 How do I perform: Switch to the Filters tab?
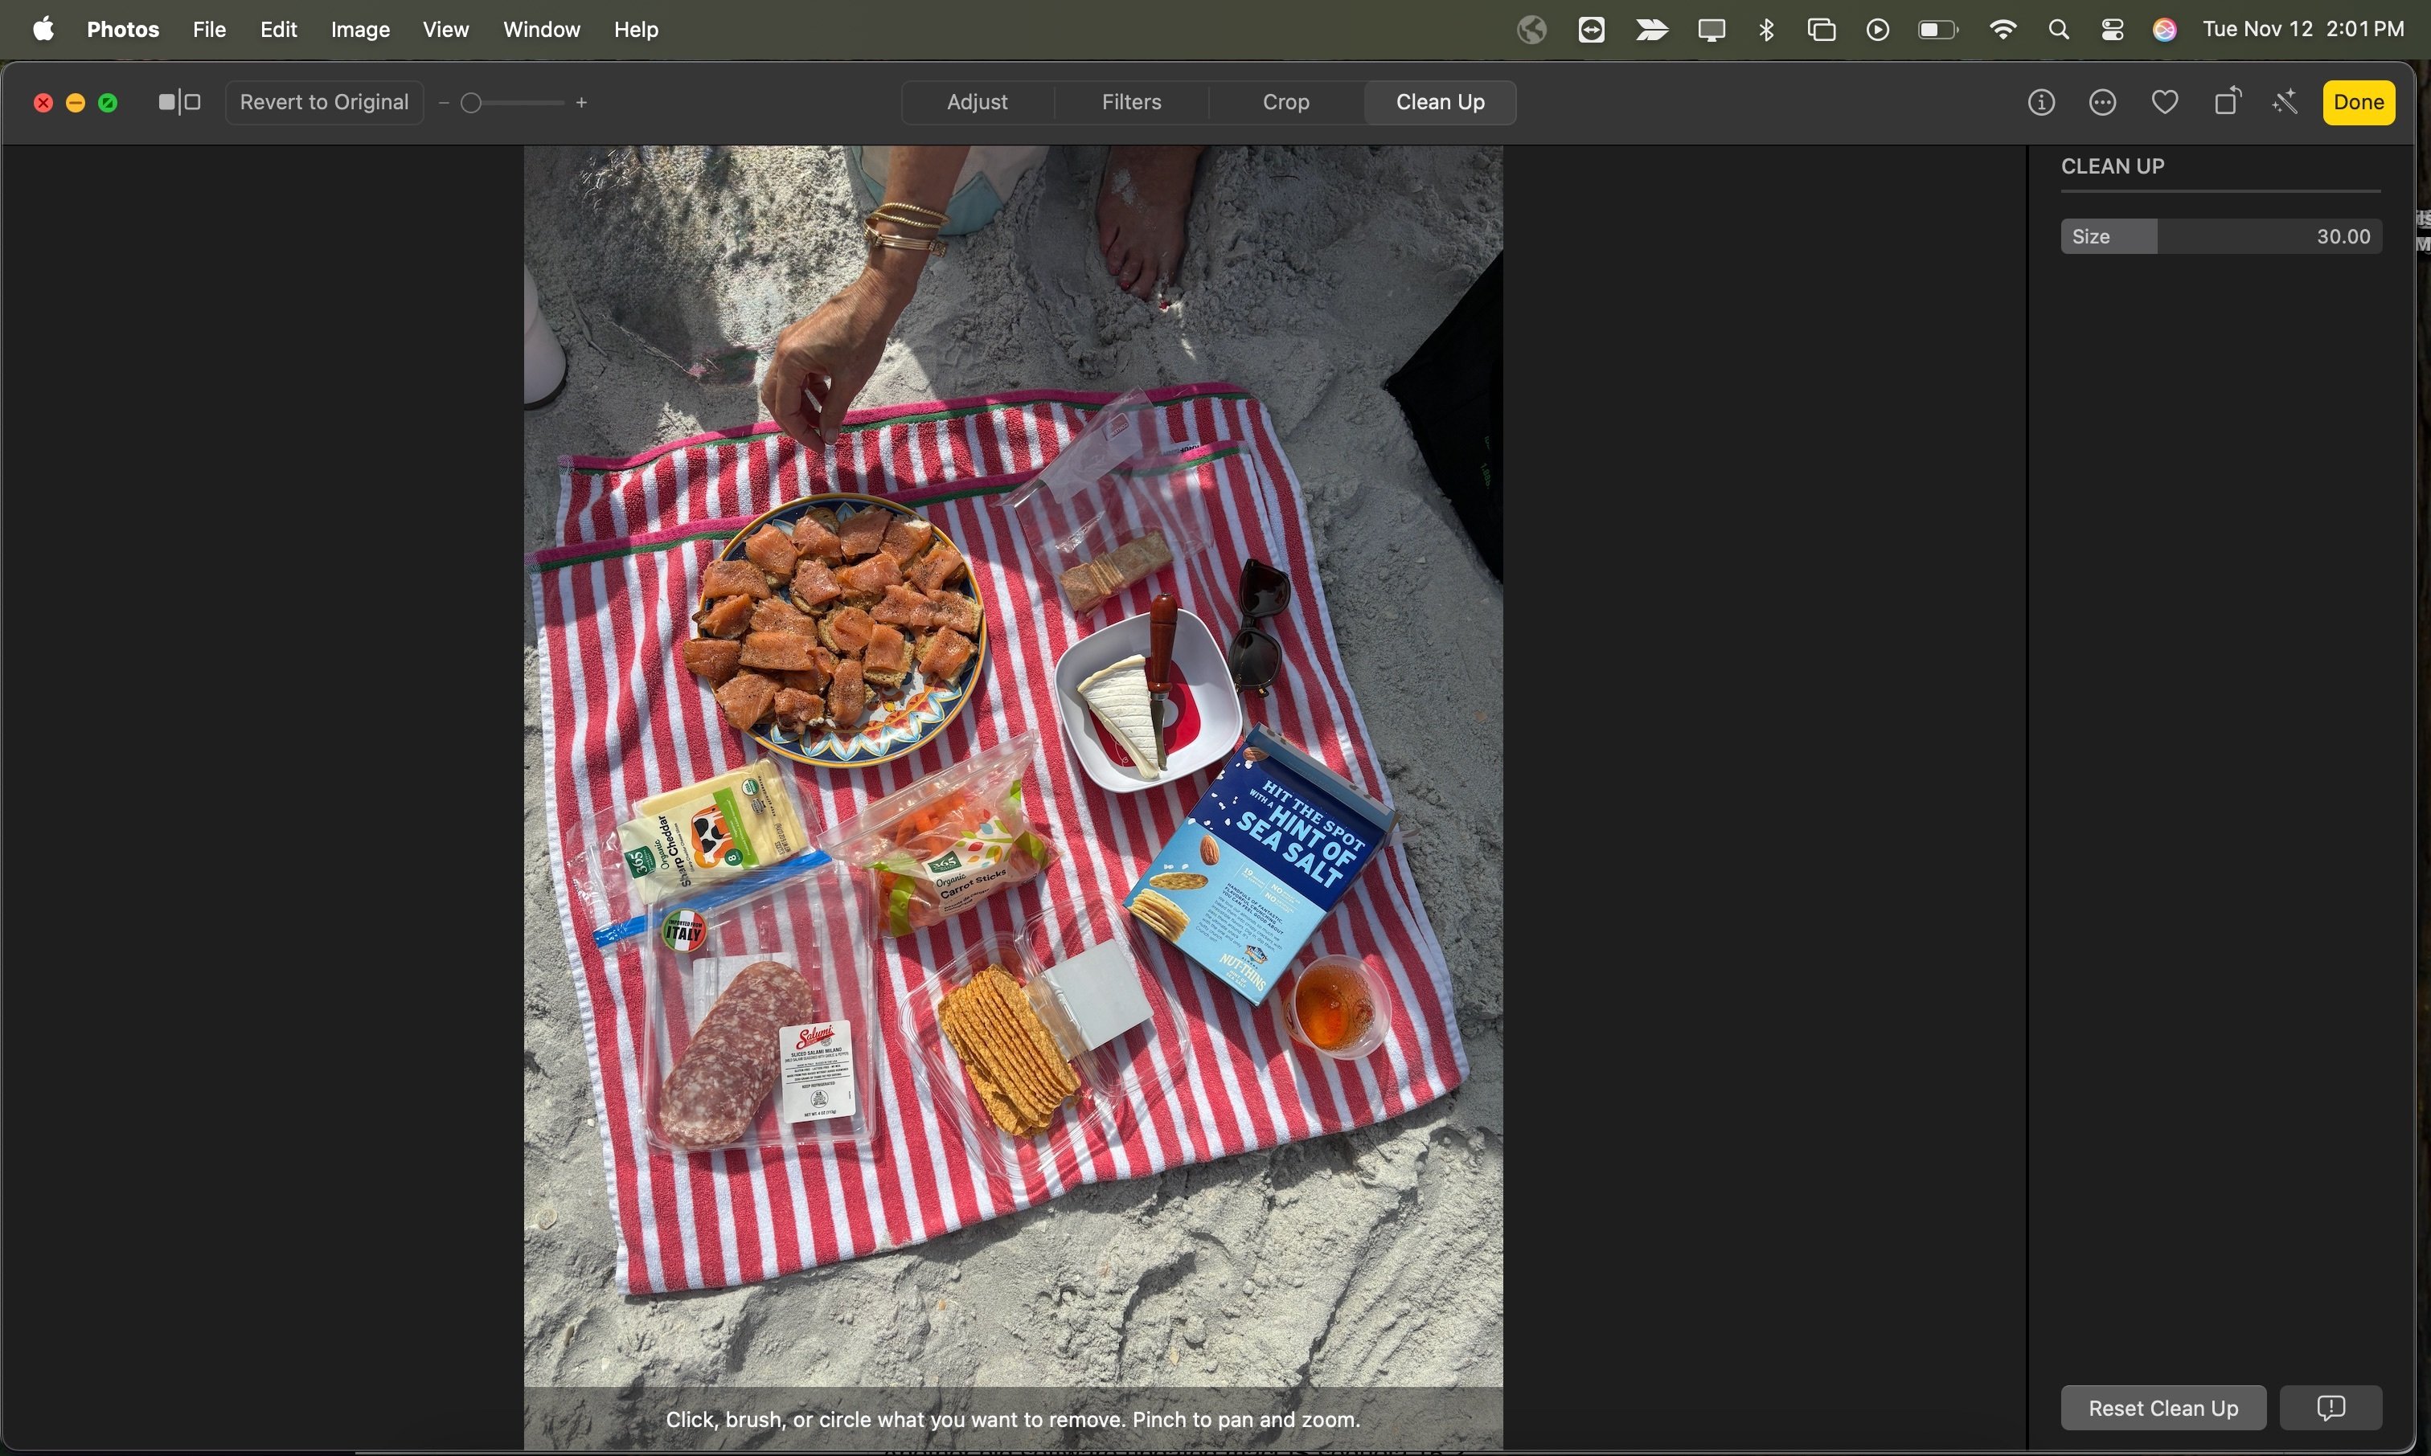coord(1130,103)
